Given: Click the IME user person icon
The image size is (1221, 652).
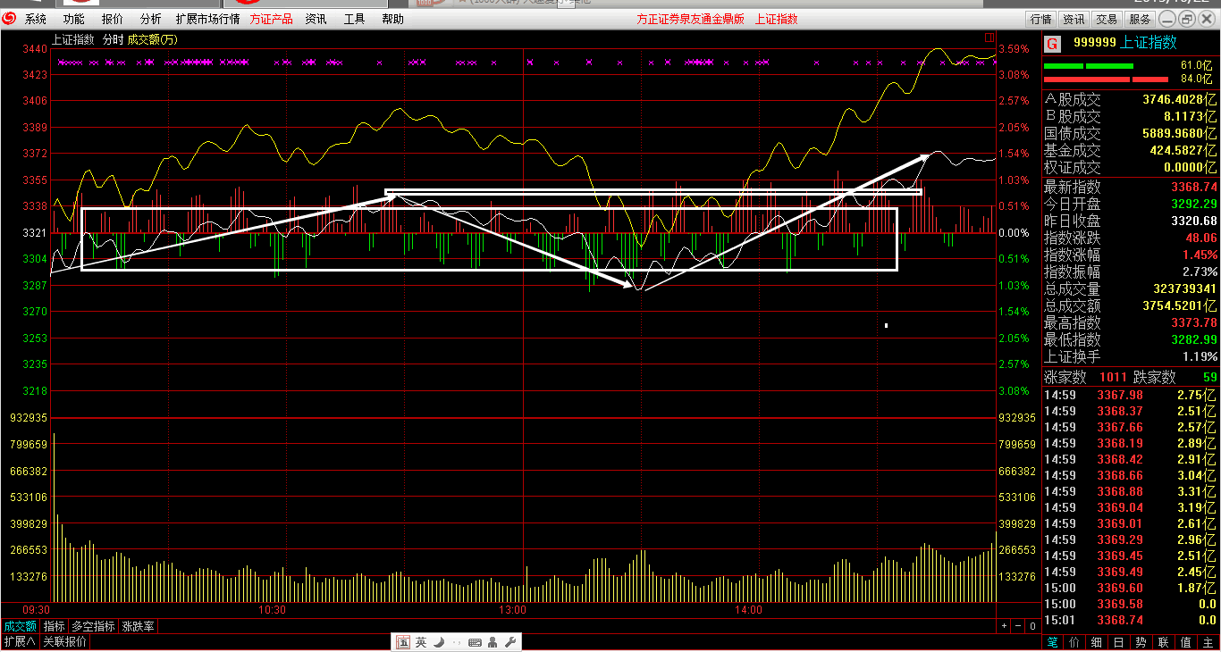Looking at the screenshot, I should point(493,642).
